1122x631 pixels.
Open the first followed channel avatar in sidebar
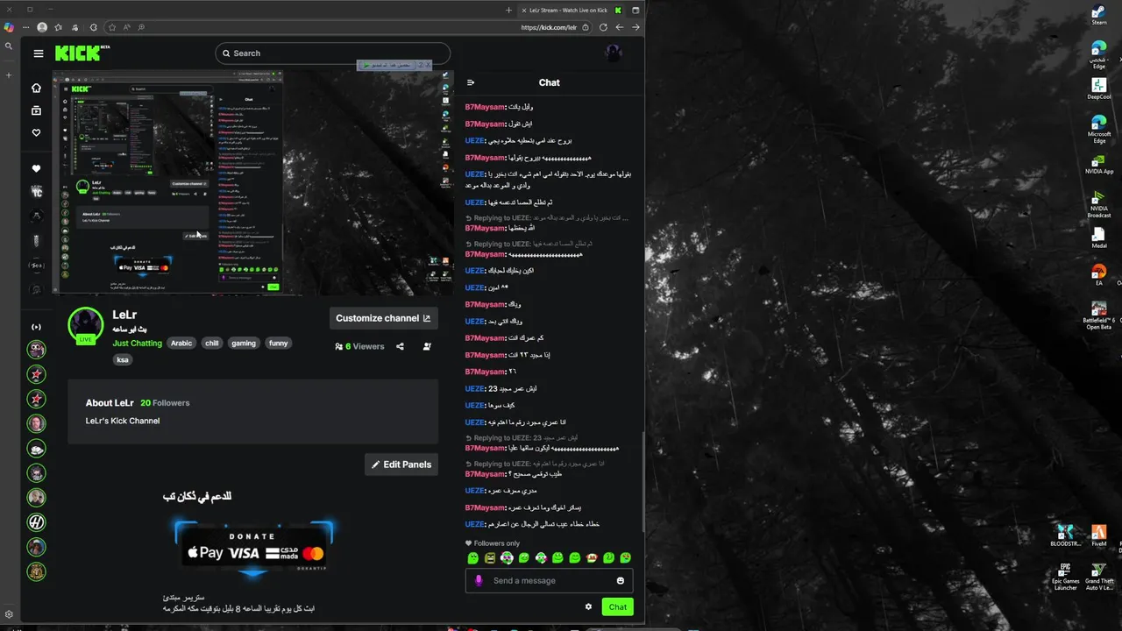[36, 350]
